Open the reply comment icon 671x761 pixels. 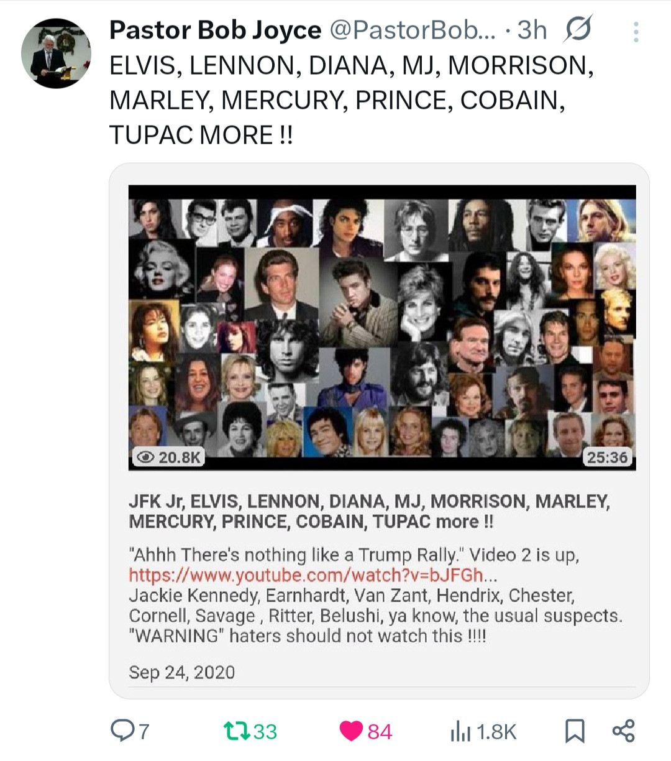(x=122, y=730)
